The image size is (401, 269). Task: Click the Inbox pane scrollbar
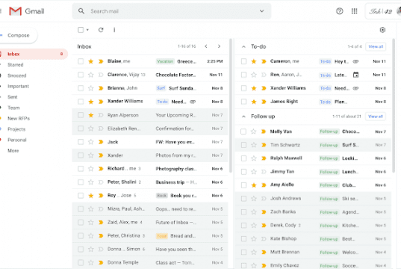(x=231, y=105)
